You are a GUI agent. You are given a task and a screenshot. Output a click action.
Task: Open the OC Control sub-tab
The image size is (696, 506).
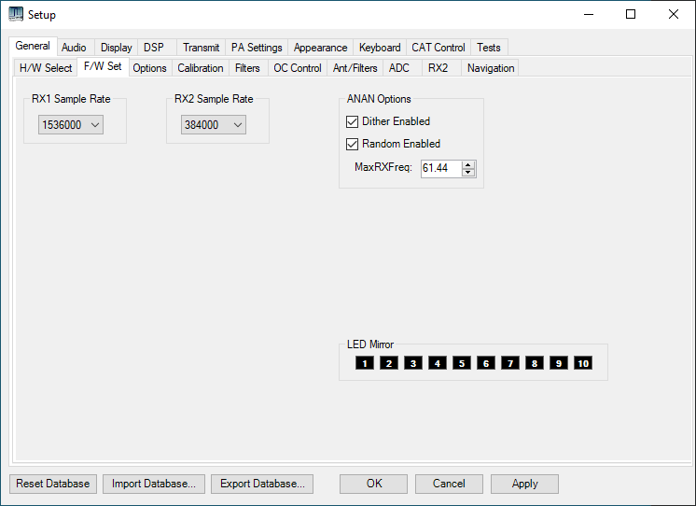298,68
